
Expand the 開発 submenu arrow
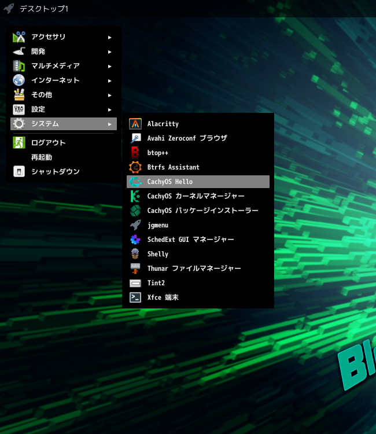109,52
